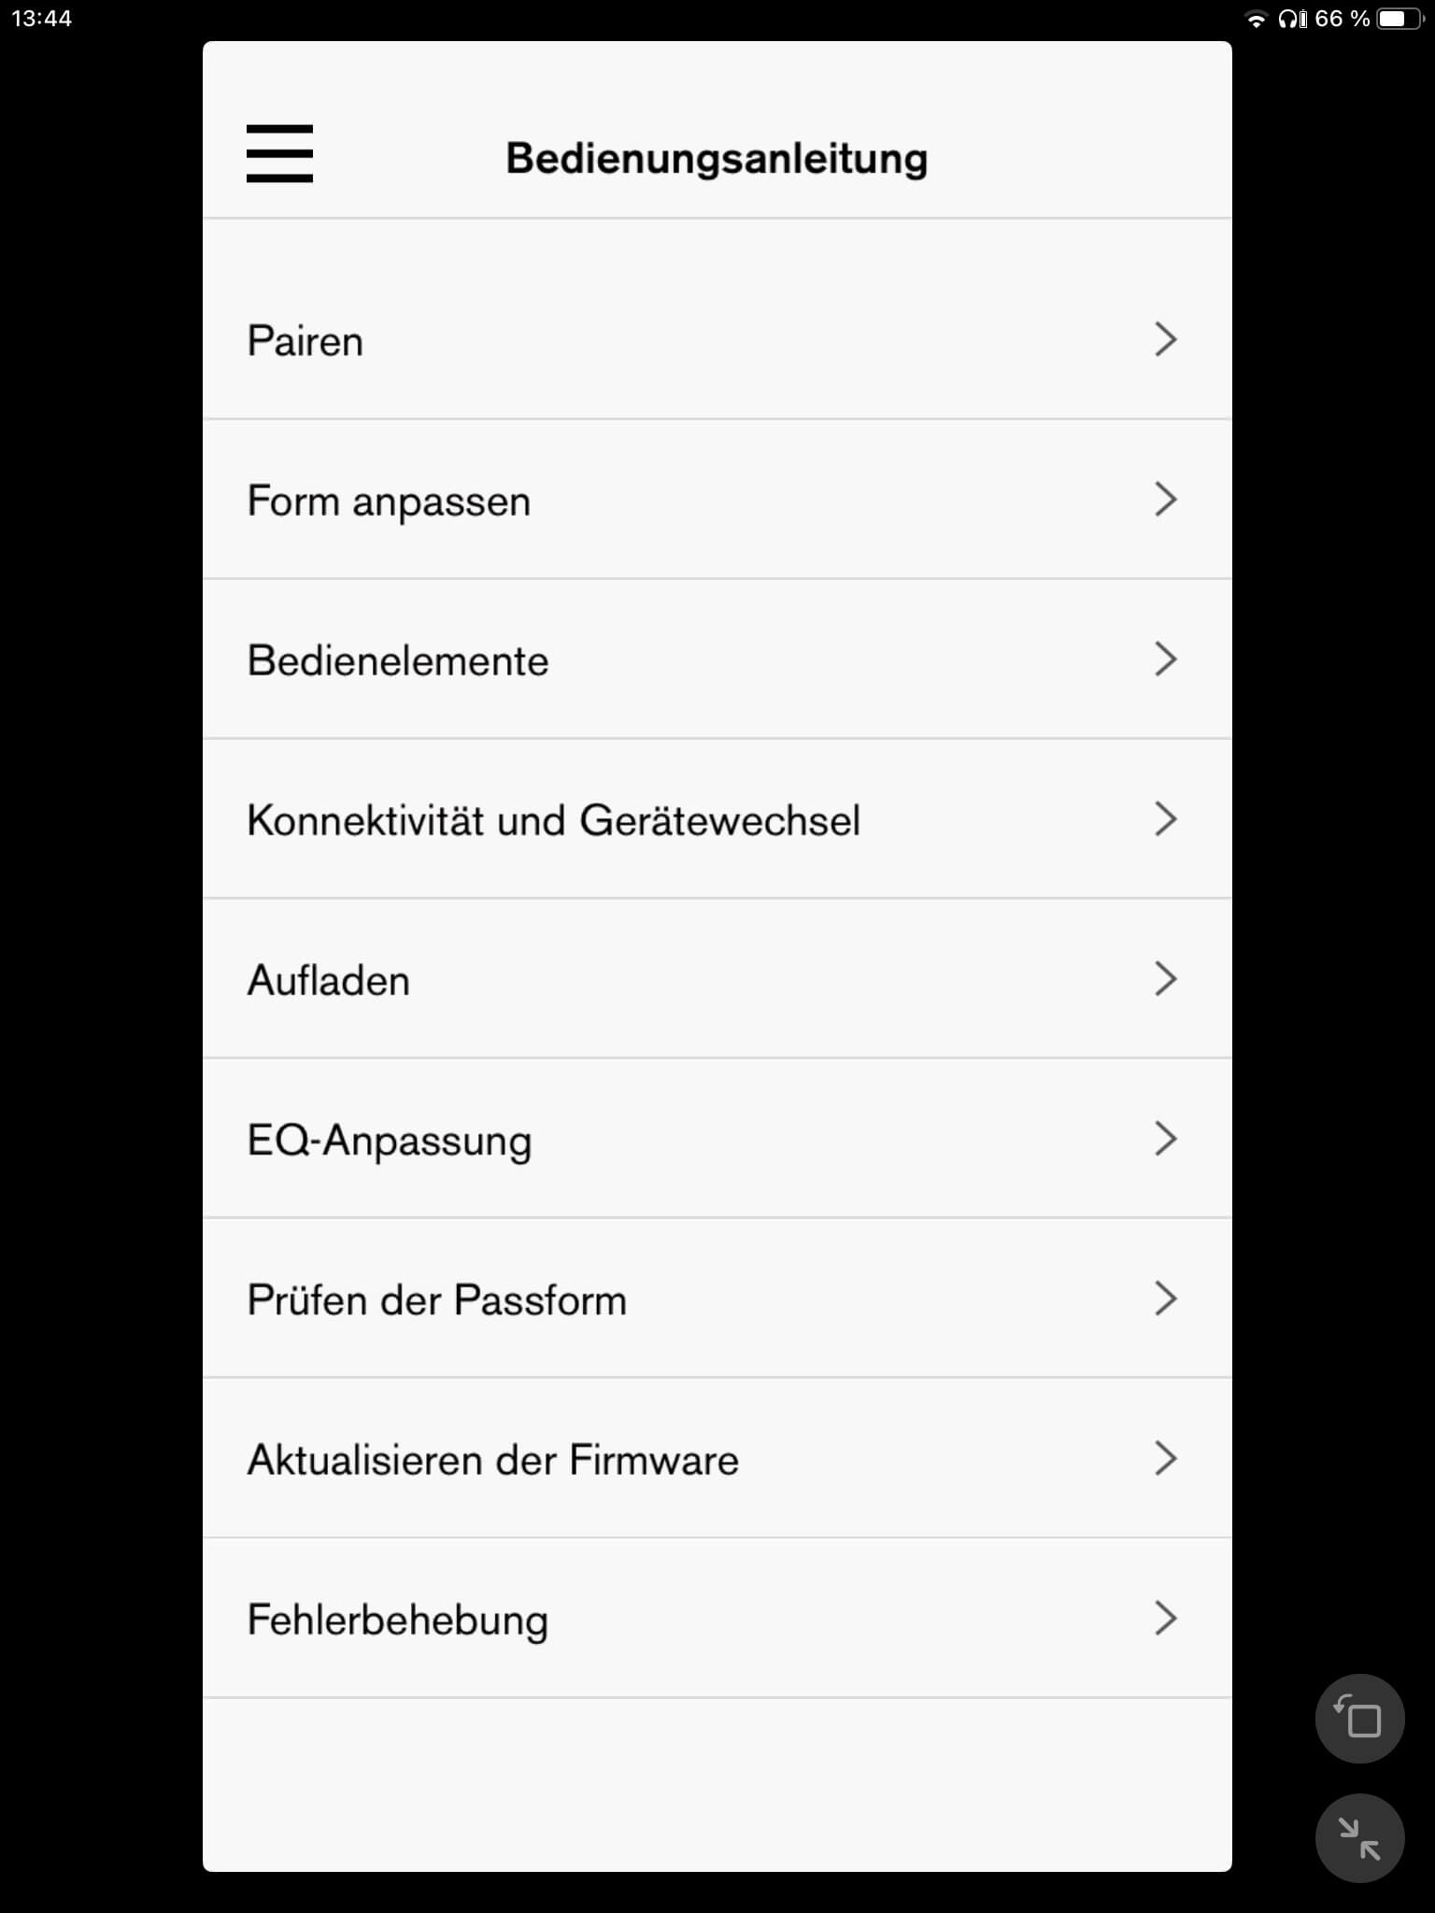The height and width of the screenshot is (1913, 1435).
Task: Expand EQ-Anpassung via its chevron
Action: [1165, 1139]
